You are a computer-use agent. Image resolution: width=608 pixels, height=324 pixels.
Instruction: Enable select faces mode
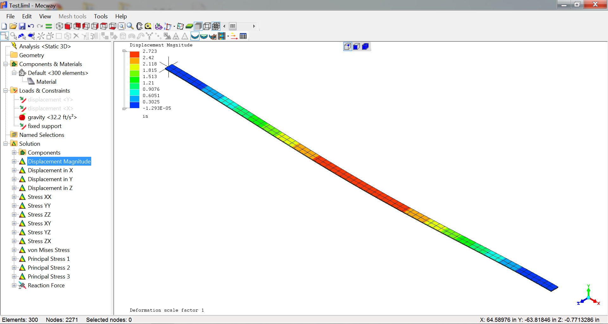coord(22,36)
